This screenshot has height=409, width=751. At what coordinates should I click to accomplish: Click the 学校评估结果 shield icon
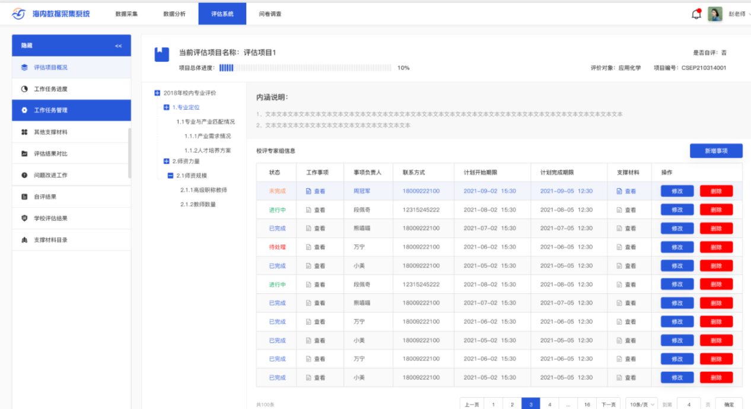[x=24, y=218]
